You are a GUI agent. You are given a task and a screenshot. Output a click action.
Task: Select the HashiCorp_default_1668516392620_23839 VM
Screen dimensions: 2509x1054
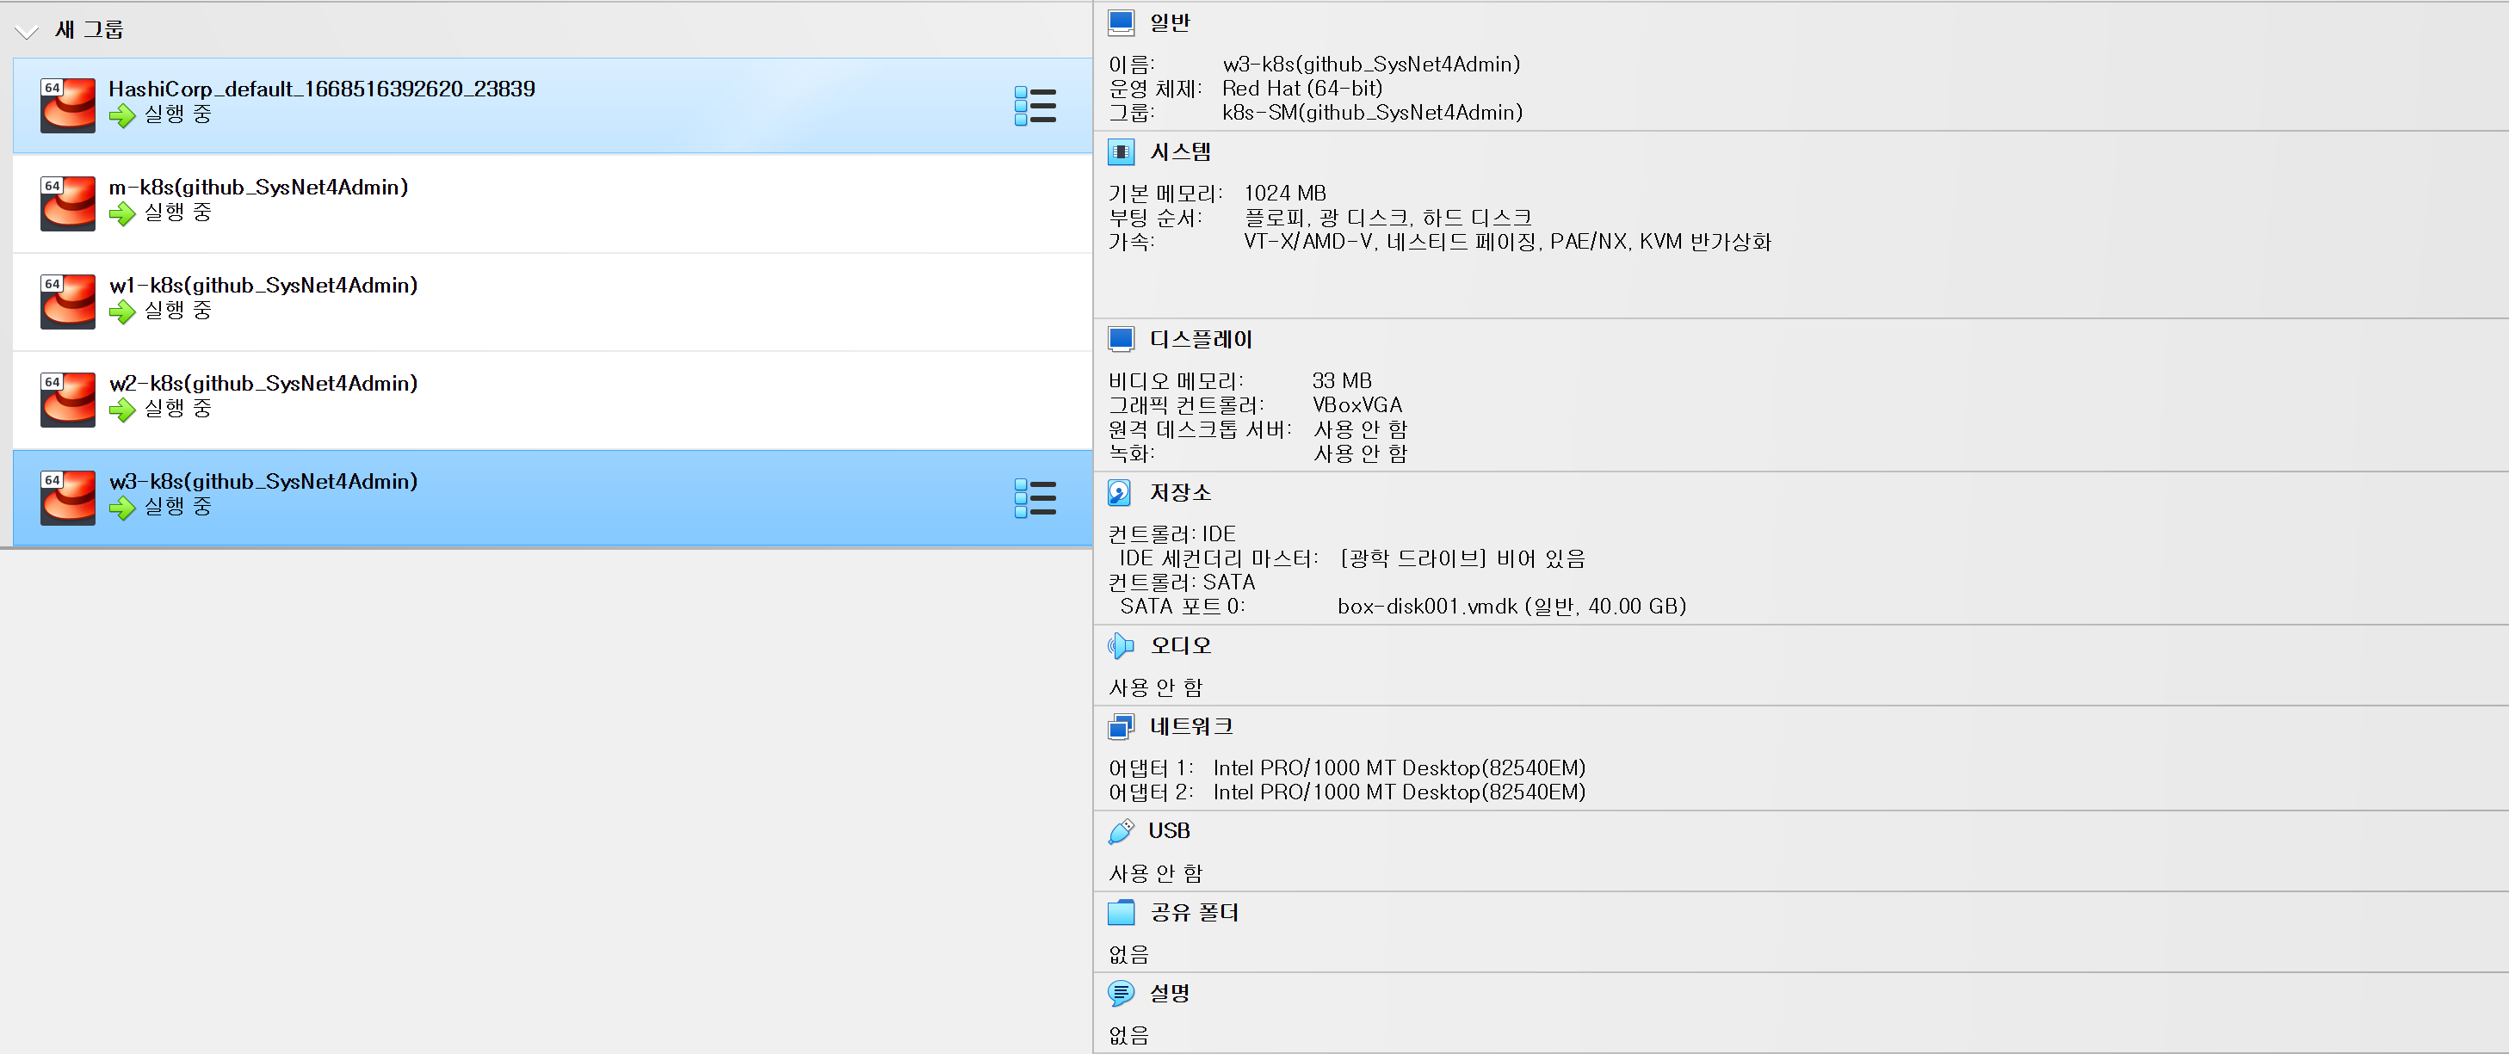point(553,105)
